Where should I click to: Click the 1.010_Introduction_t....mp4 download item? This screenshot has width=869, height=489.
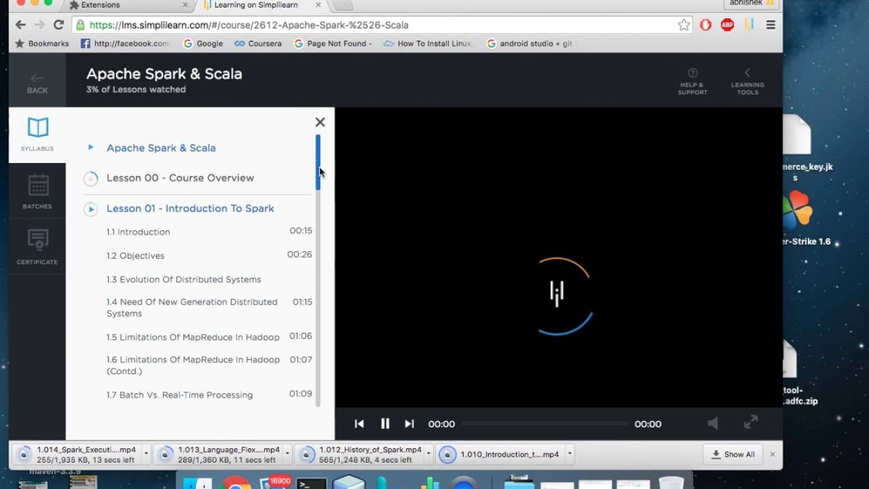501,454
